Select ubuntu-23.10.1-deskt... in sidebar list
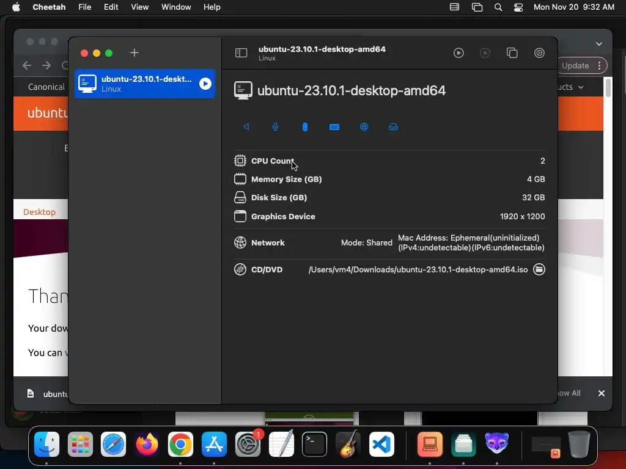 pyautogui.click(x=145, y=84)
